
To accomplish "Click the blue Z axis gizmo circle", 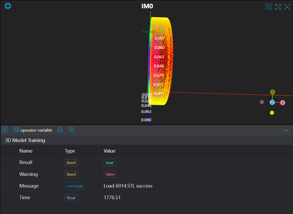I will pos(272,102).
